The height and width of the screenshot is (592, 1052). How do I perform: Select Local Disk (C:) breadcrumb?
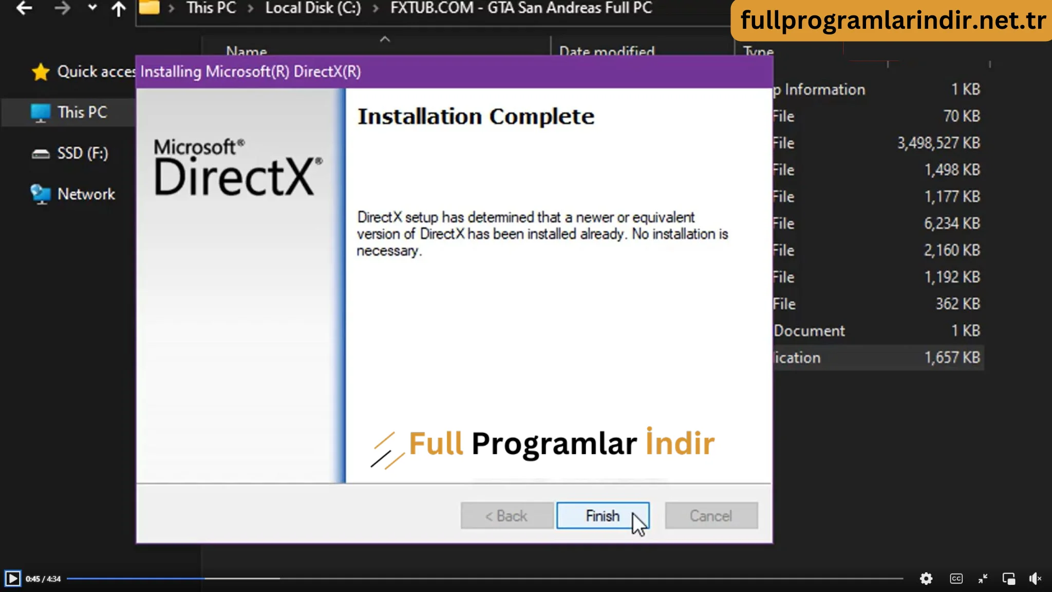point(313,8)
